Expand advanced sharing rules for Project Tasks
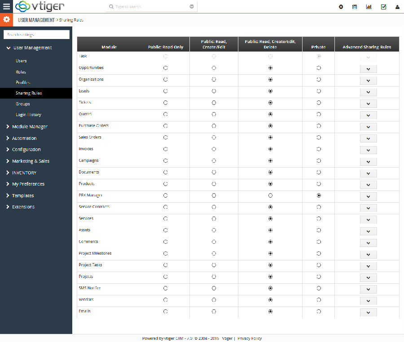404x342 pixels. tap(369, 266)
